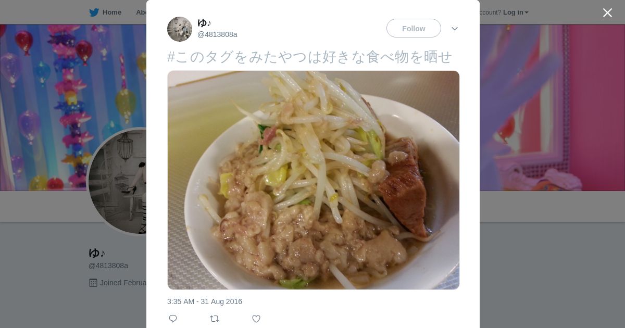The height and width of the screenshot is (328, 625).
Task: Click the reply speech bubble icon
Action: (173, 319)
